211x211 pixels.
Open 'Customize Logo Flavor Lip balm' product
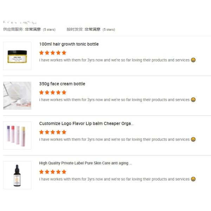tap(86, 123)
